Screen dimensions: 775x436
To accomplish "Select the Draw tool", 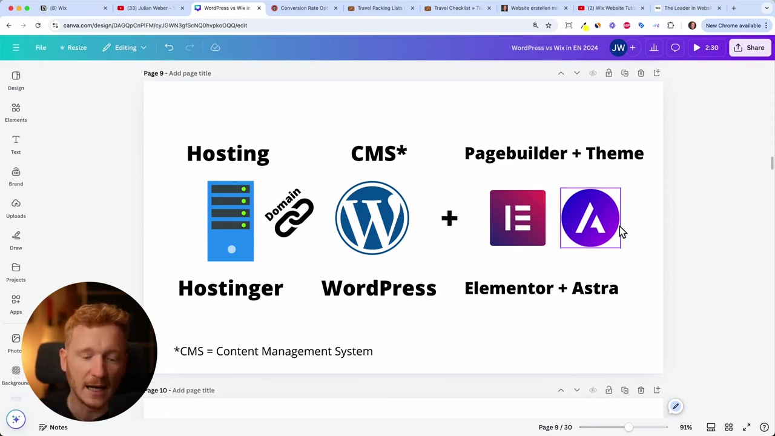I will [x=16, y=241].
